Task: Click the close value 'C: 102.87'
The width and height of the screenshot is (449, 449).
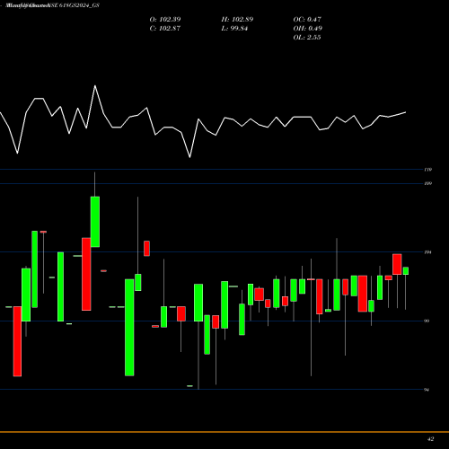Action: 165,29
